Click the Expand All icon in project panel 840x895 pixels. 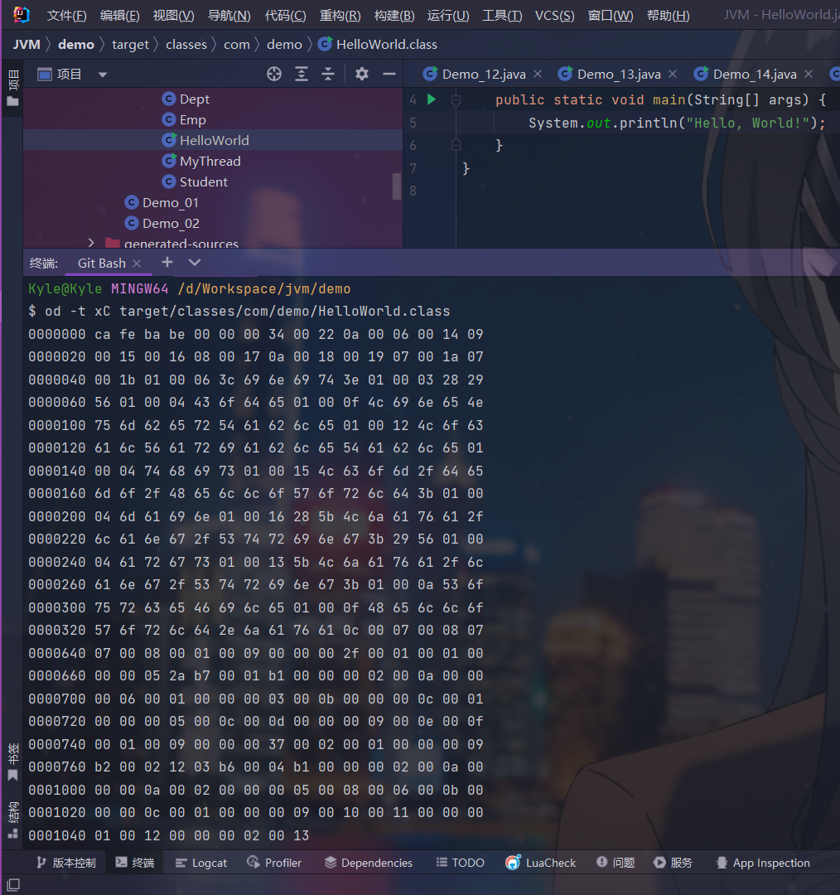302,75
